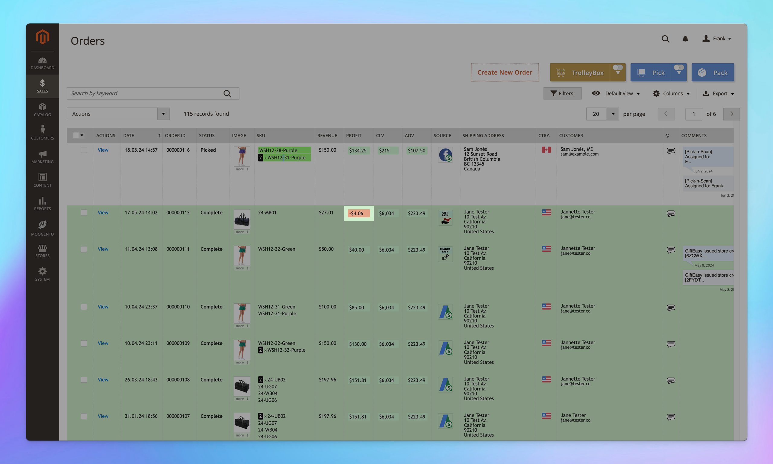Click the TrolleyBox button
The height and width of the screenshot is (464, 773).
580,72
